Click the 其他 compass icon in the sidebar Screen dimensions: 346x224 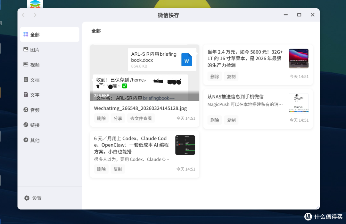pos(26,140)
